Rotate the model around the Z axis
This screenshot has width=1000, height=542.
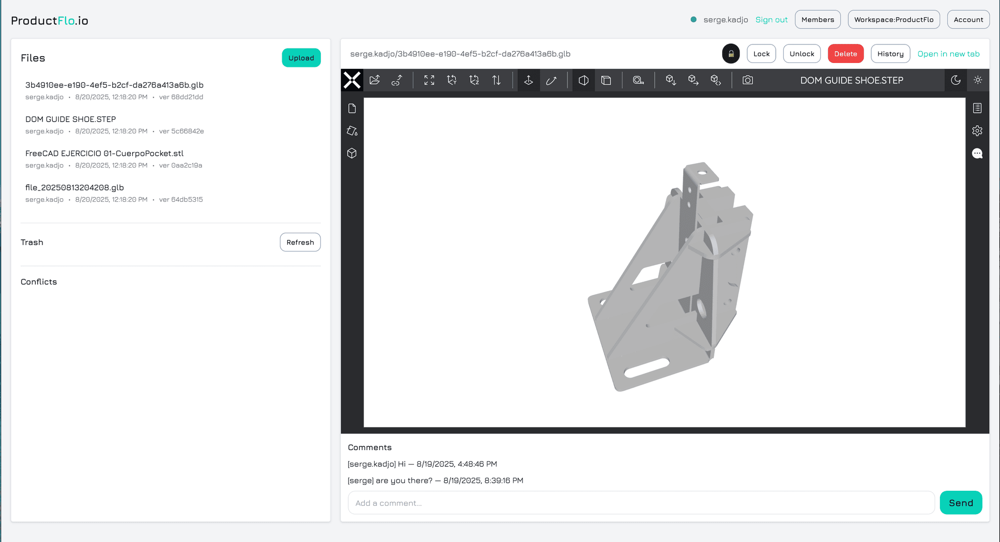click(x=474, y=80)
